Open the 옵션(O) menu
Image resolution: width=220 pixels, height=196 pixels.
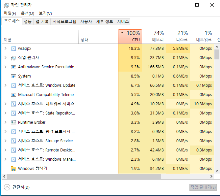click(27, 14)
